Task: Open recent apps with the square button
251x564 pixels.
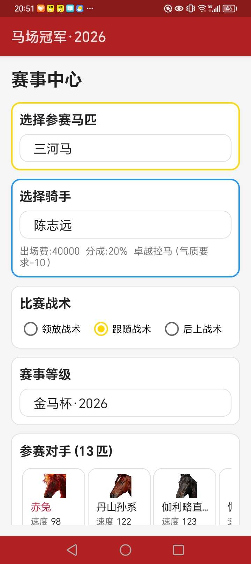Action: click(178, 550)
